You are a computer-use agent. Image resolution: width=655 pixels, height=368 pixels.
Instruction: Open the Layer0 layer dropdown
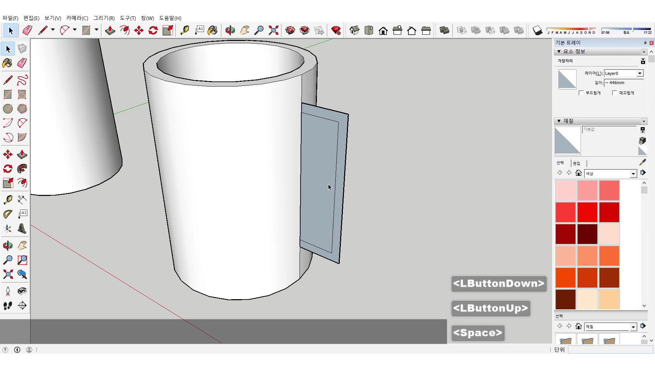click(640, 73)
